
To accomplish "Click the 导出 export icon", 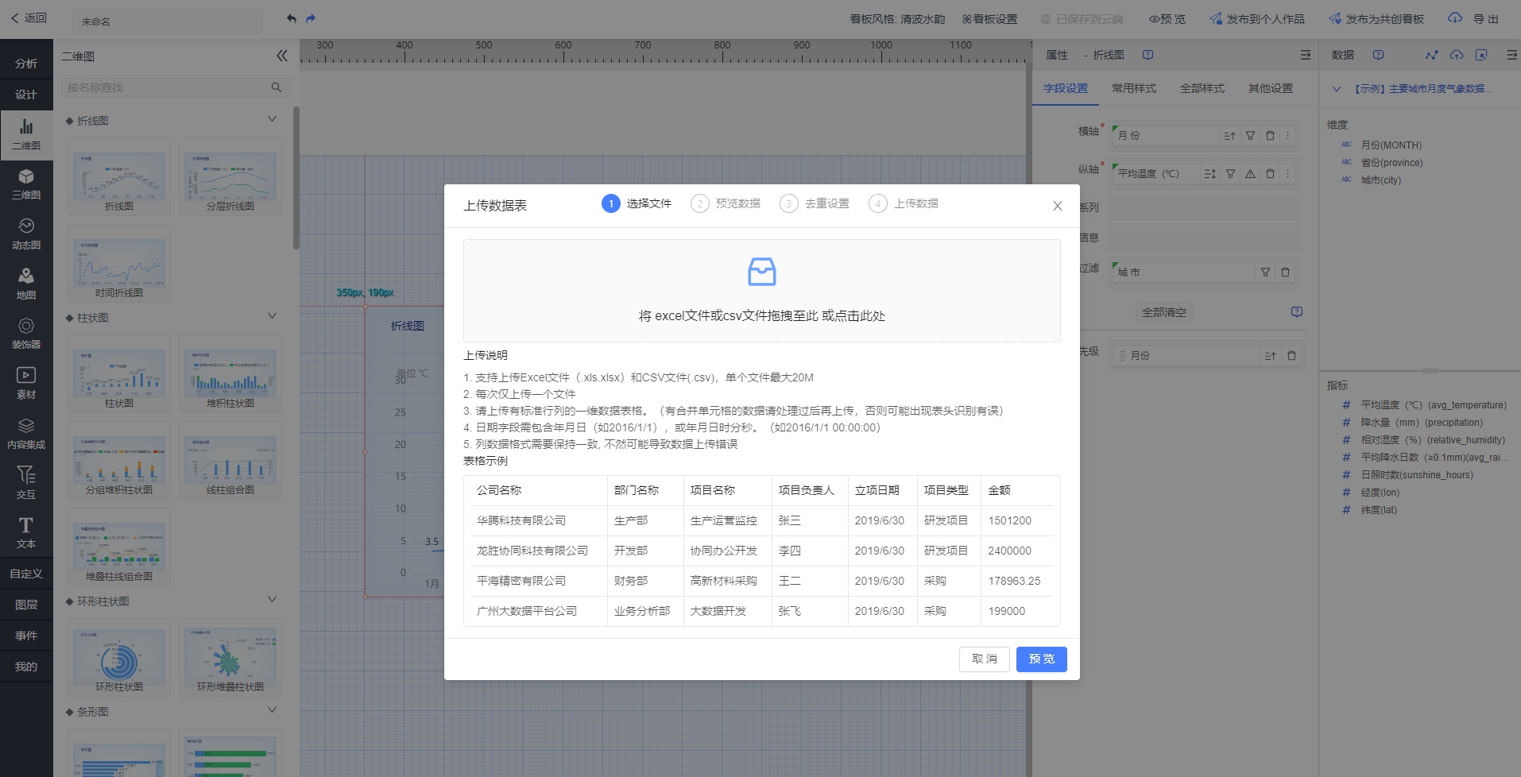I will [x=1454, y=18].
